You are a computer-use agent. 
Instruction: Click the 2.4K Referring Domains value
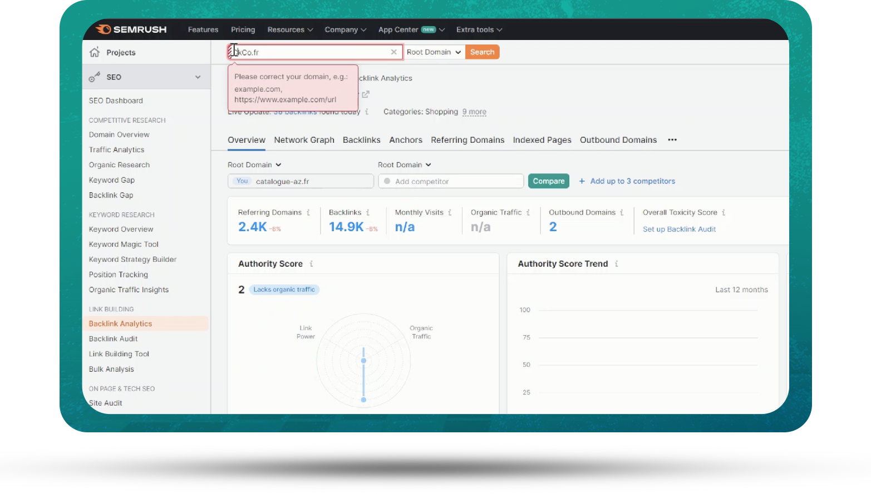point(253,227)
